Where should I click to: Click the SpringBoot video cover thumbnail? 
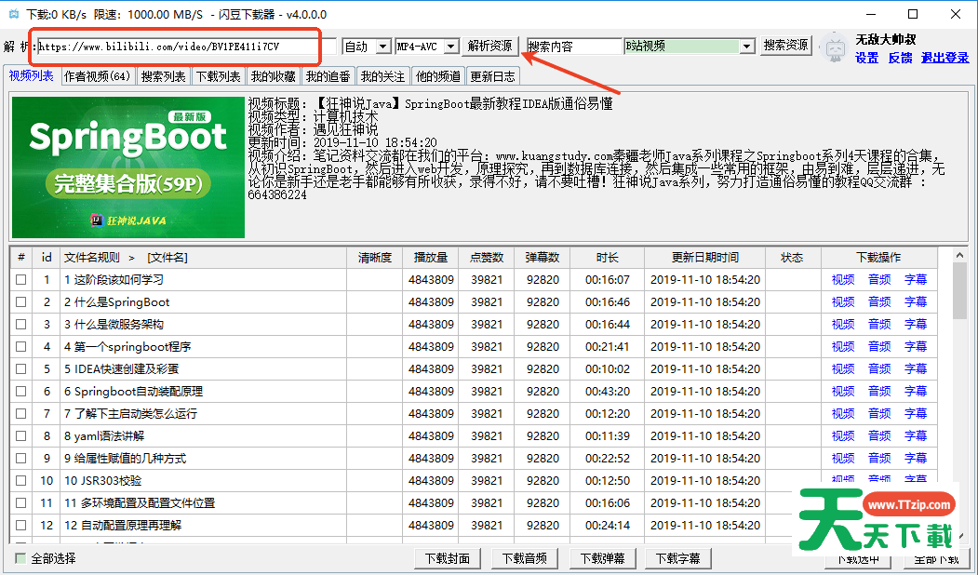128,167
